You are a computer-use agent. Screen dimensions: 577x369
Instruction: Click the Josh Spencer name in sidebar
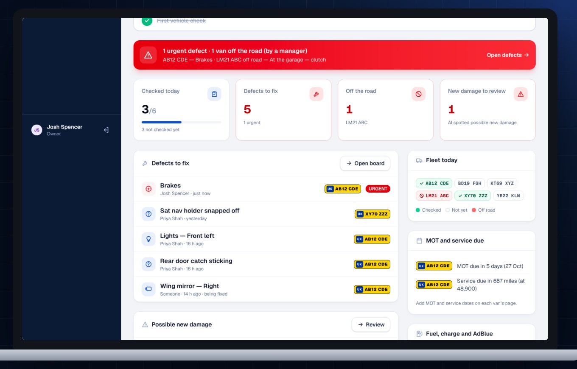click(64, 127)
